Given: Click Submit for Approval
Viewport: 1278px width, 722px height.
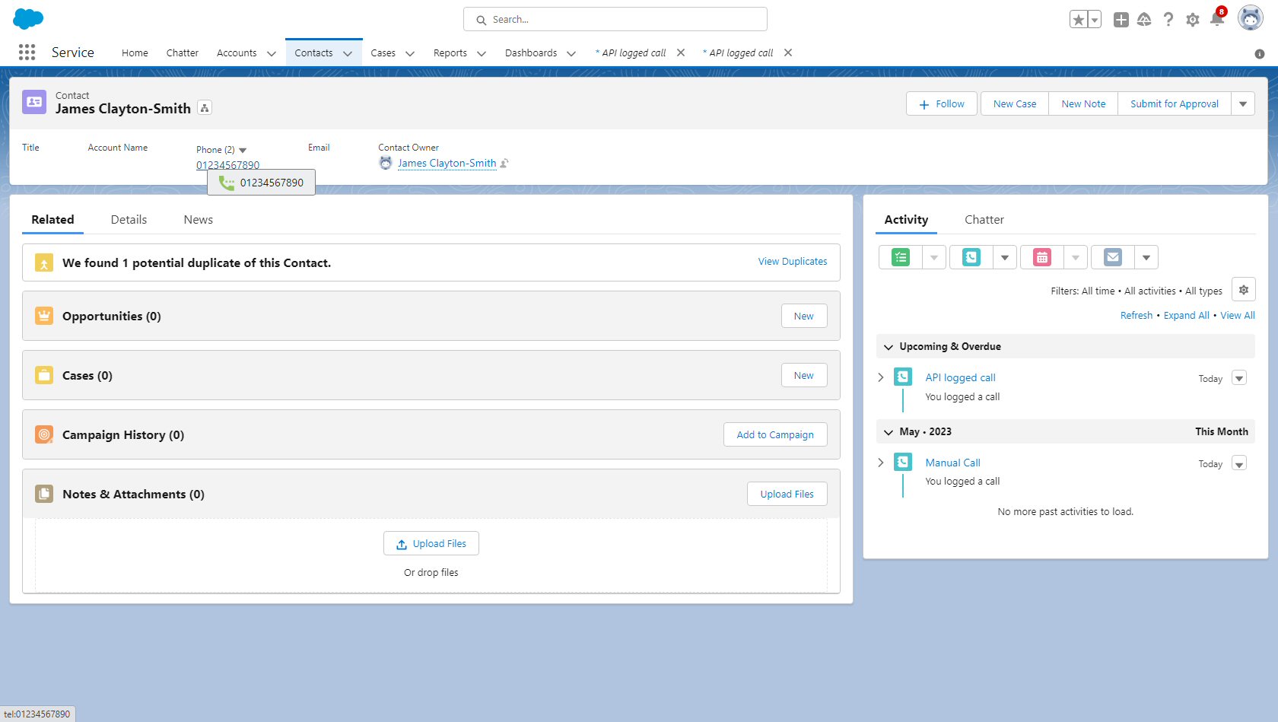Looking at the screenshot, I should pos(1175,103).
